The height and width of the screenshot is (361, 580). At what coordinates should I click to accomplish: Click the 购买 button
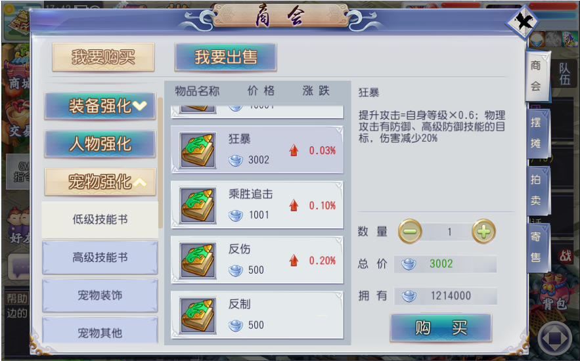[441, 328]
